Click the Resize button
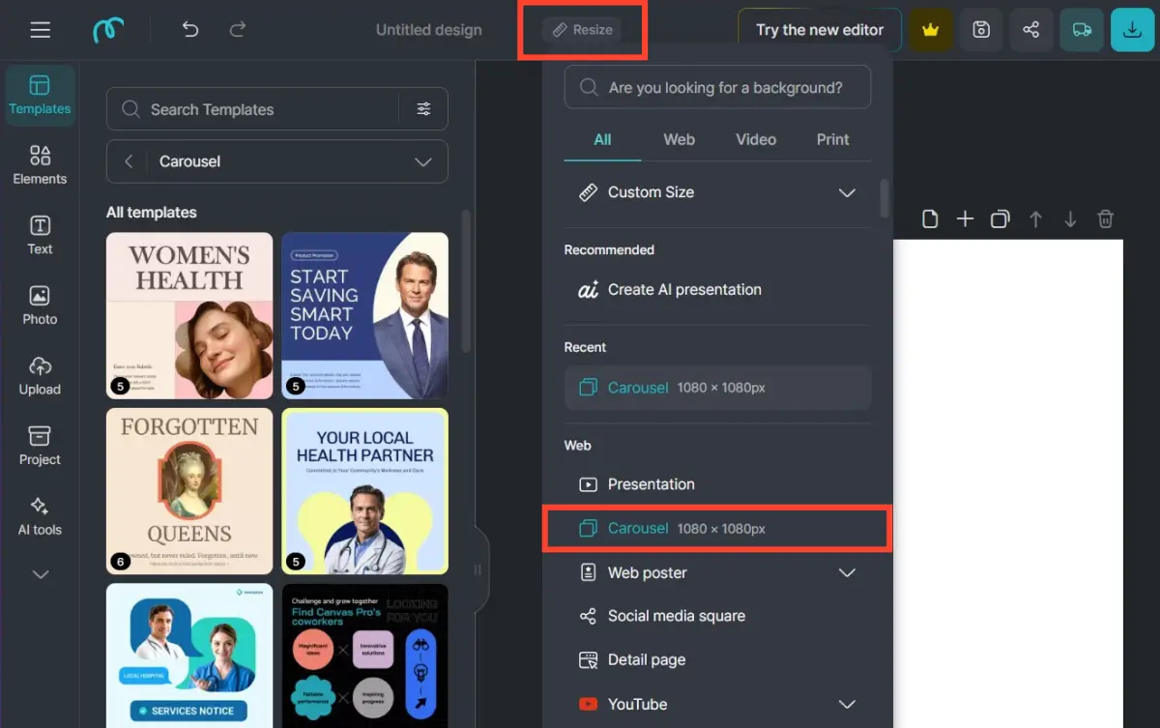Image resolution: width=1160 pixels, height=728 pixels. [582, 30]
